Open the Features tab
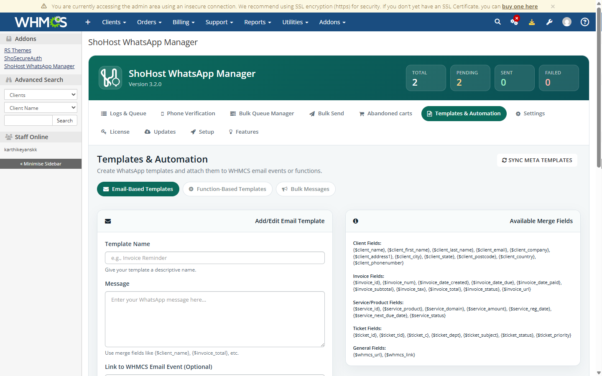Screen dimensions: 602x376 tap(244, 132)
